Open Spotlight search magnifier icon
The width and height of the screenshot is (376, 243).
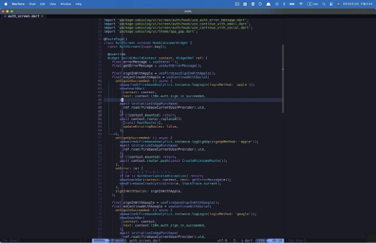click(x=323, y=4)
